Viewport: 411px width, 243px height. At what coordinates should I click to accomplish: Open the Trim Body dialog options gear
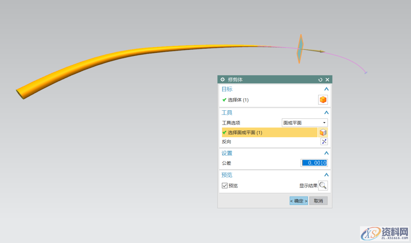tap(223, 79)
